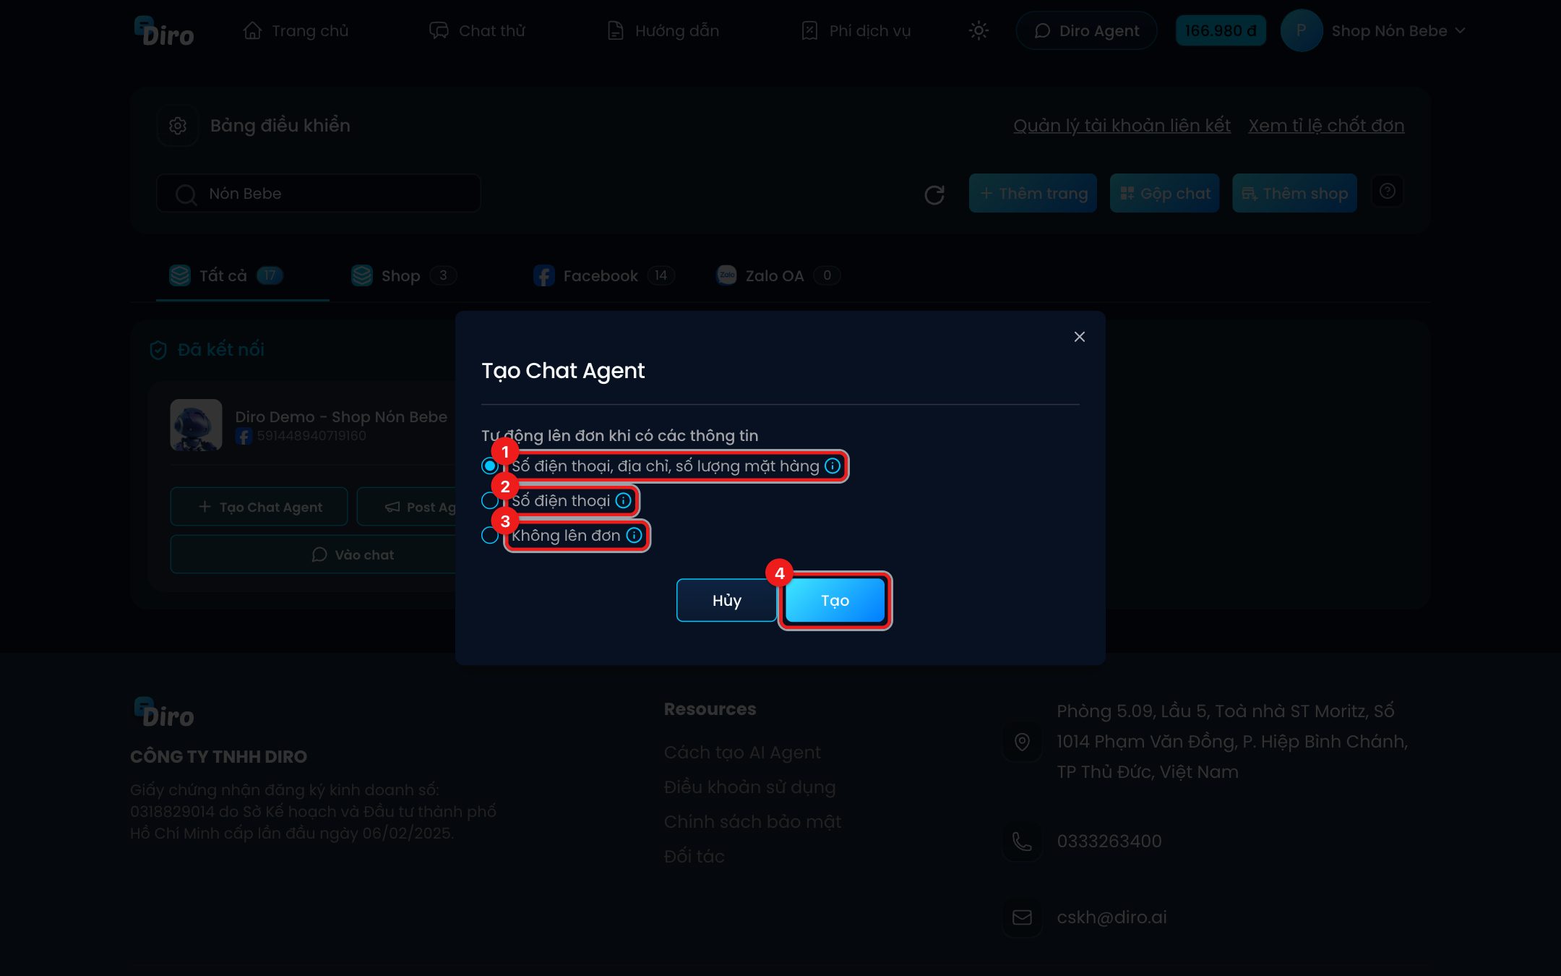Open 'Cách tạo AI Agent' footer link
1561x976 pixels.
click(742, 753)
